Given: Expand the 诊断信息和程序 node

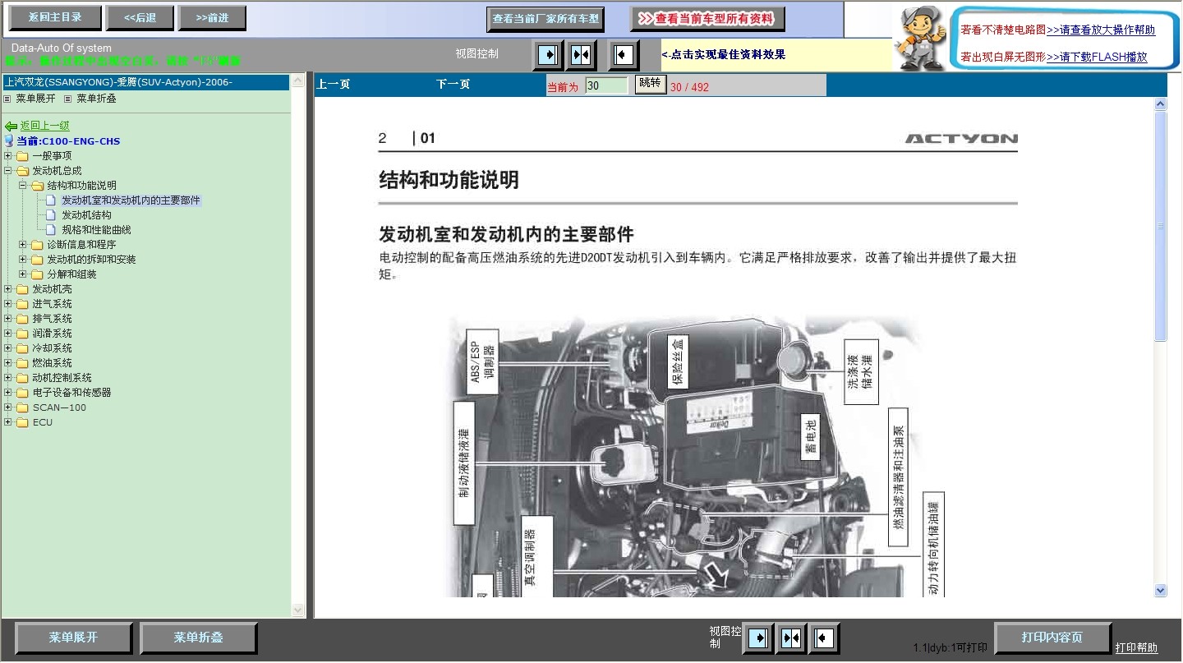Looking at the screenshot, I should point(23,245).
